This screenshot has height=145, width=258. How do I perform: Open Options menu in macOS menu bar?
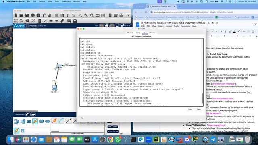pos(42,2)
